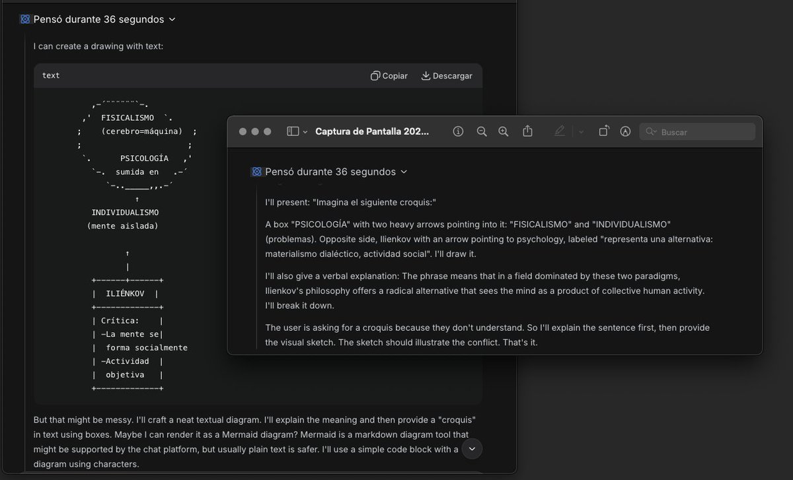793x480 pixels.
Task: Show inspector info in Preview toolbar
Action: pos(458,131)
